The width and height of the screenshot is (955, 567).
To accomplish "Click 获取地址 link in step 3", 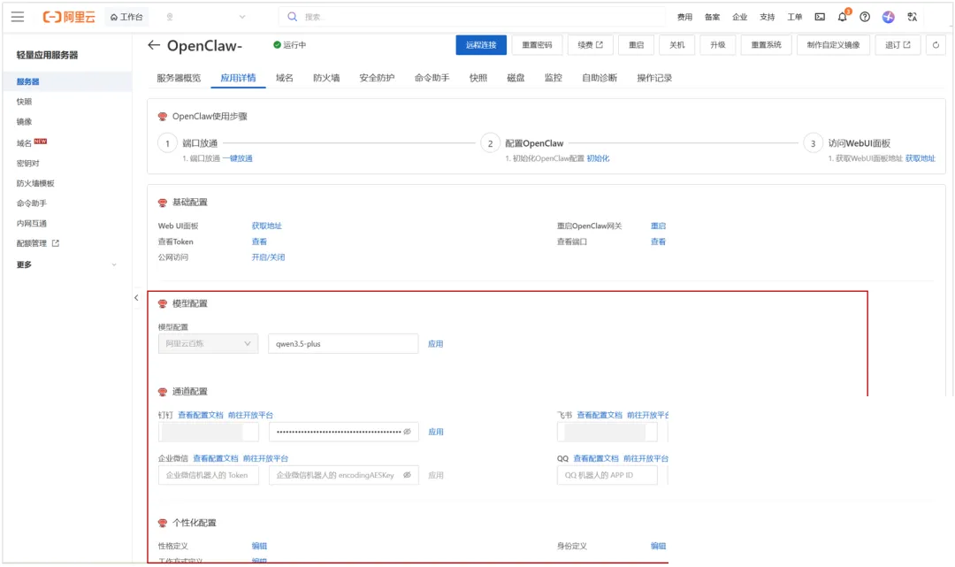I will click(x=920, y=158).
